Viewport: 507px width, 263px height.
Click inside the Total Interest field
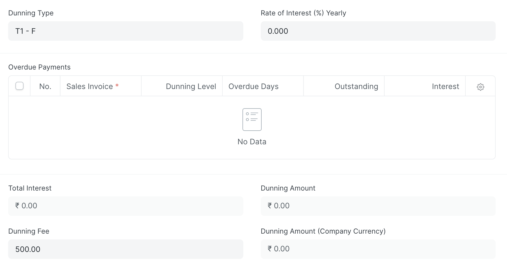[126, 206]
